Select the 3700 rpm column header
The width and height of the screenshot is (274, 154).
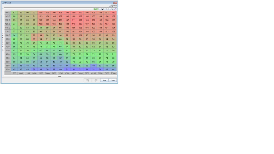coord(61,73)
